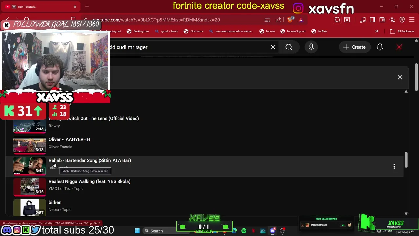This screenshot has height=236, width=419.
Task: Open the Lenovo Support bookmark
Action: click(x=293, y=31)
